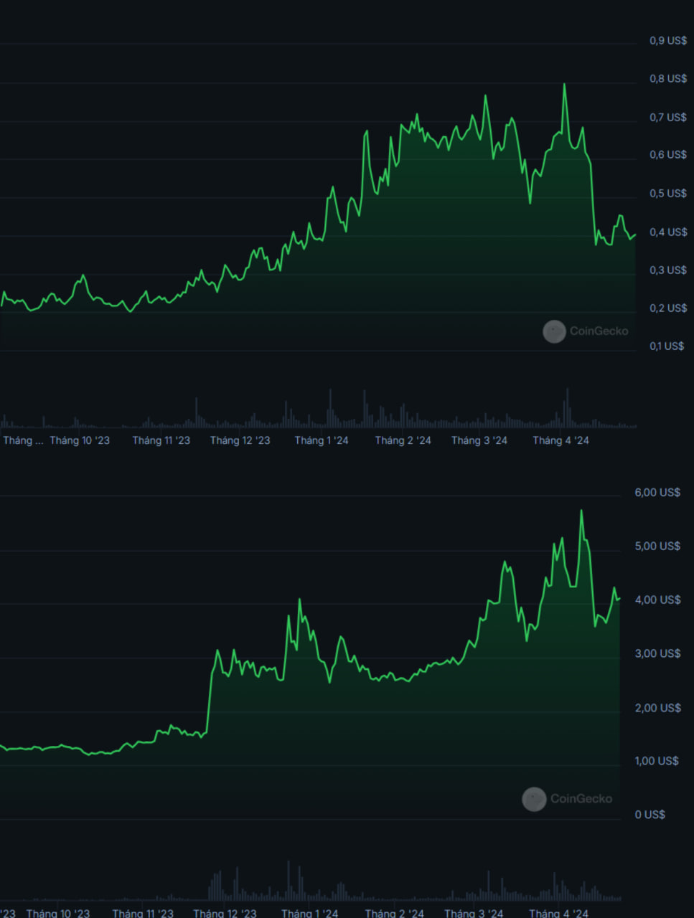The height and width of the screenshot is (918, 694).
Task: Click 'Tháng 12 '23' under the lower chart
Action: point(225,913)
